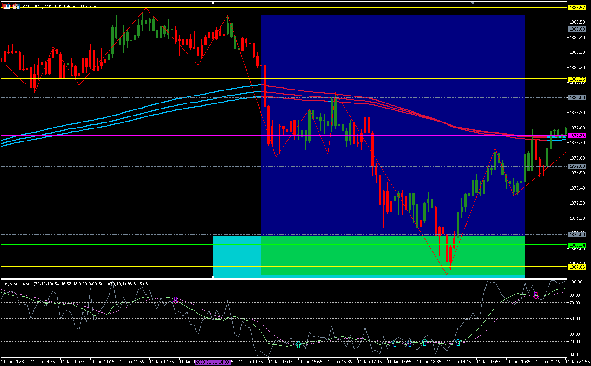Click the magenta arrow near stochastic 80 level, right side
591x366 pixels.
click(x=536, y=295)
